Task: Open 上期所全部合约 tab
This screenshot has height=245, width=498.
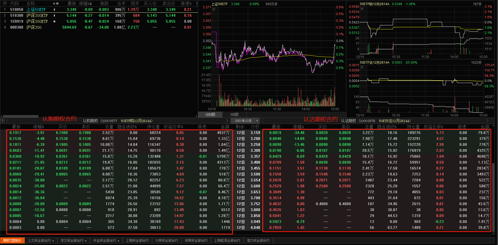Action: click(137, 240)
